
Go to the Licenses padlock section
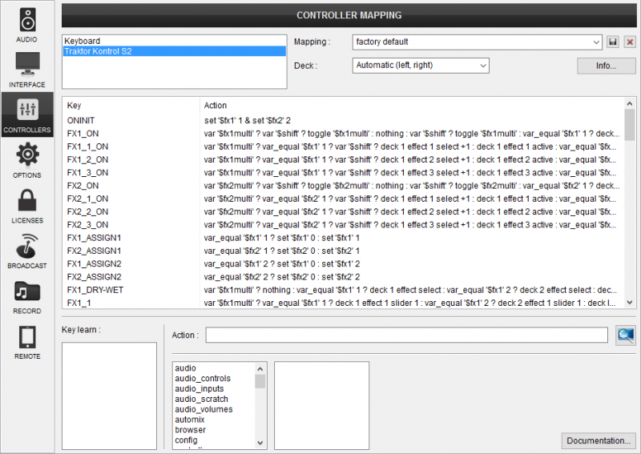point(27,205)
